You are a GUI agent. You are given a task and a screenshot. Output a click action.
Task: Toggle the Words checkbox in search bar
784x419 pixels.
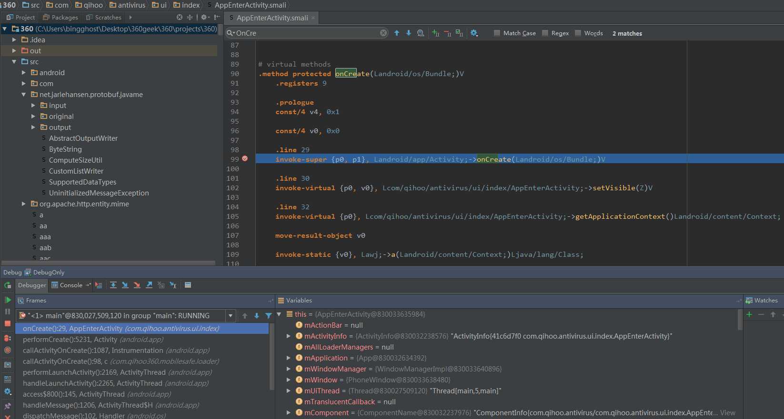[578, 33]
